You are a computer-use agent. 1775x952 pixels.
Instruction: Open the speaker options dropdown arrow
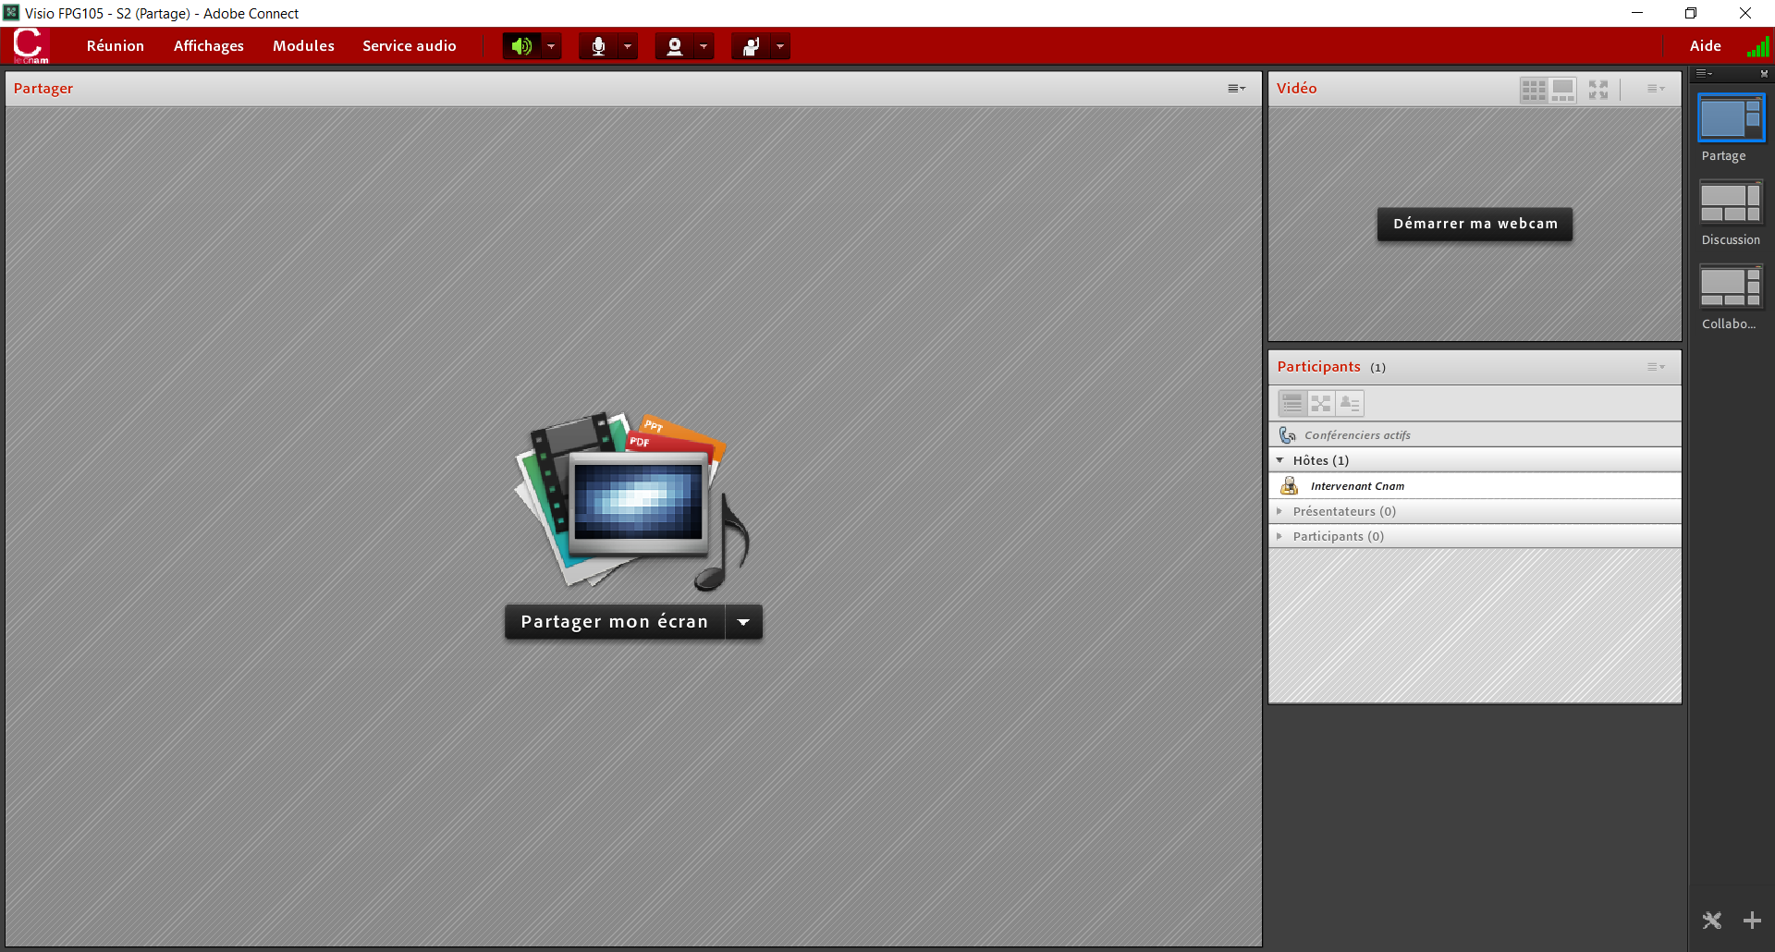click(551, 46)
